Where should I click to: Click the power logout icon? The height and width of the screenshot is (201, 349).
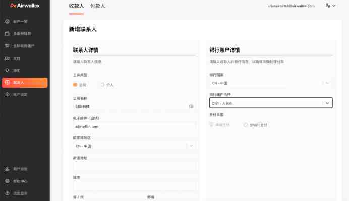(x=8, y=193)
